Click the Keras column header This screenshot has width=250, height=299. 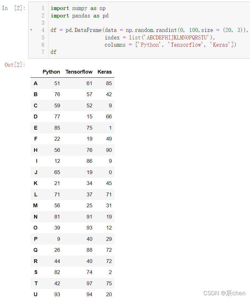105,72
